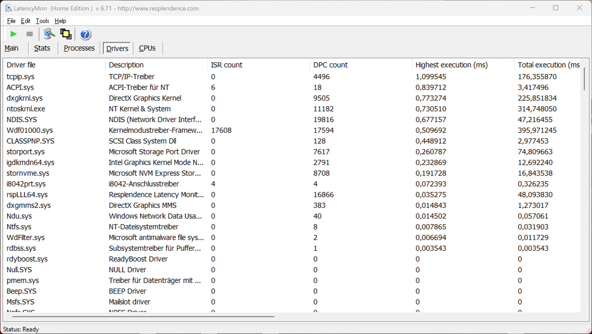Open the options wizard toolbar icon

(49, 34)
